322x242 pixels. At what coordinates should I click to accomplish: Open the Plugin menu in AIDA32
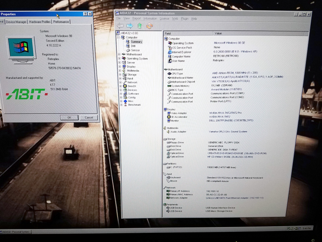pyautogui.click(x=184, y=19)
